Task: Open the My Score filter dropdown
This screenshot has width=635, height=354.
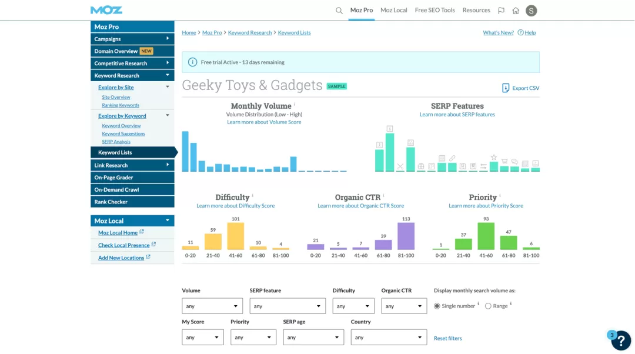Action: click(202, 338)
